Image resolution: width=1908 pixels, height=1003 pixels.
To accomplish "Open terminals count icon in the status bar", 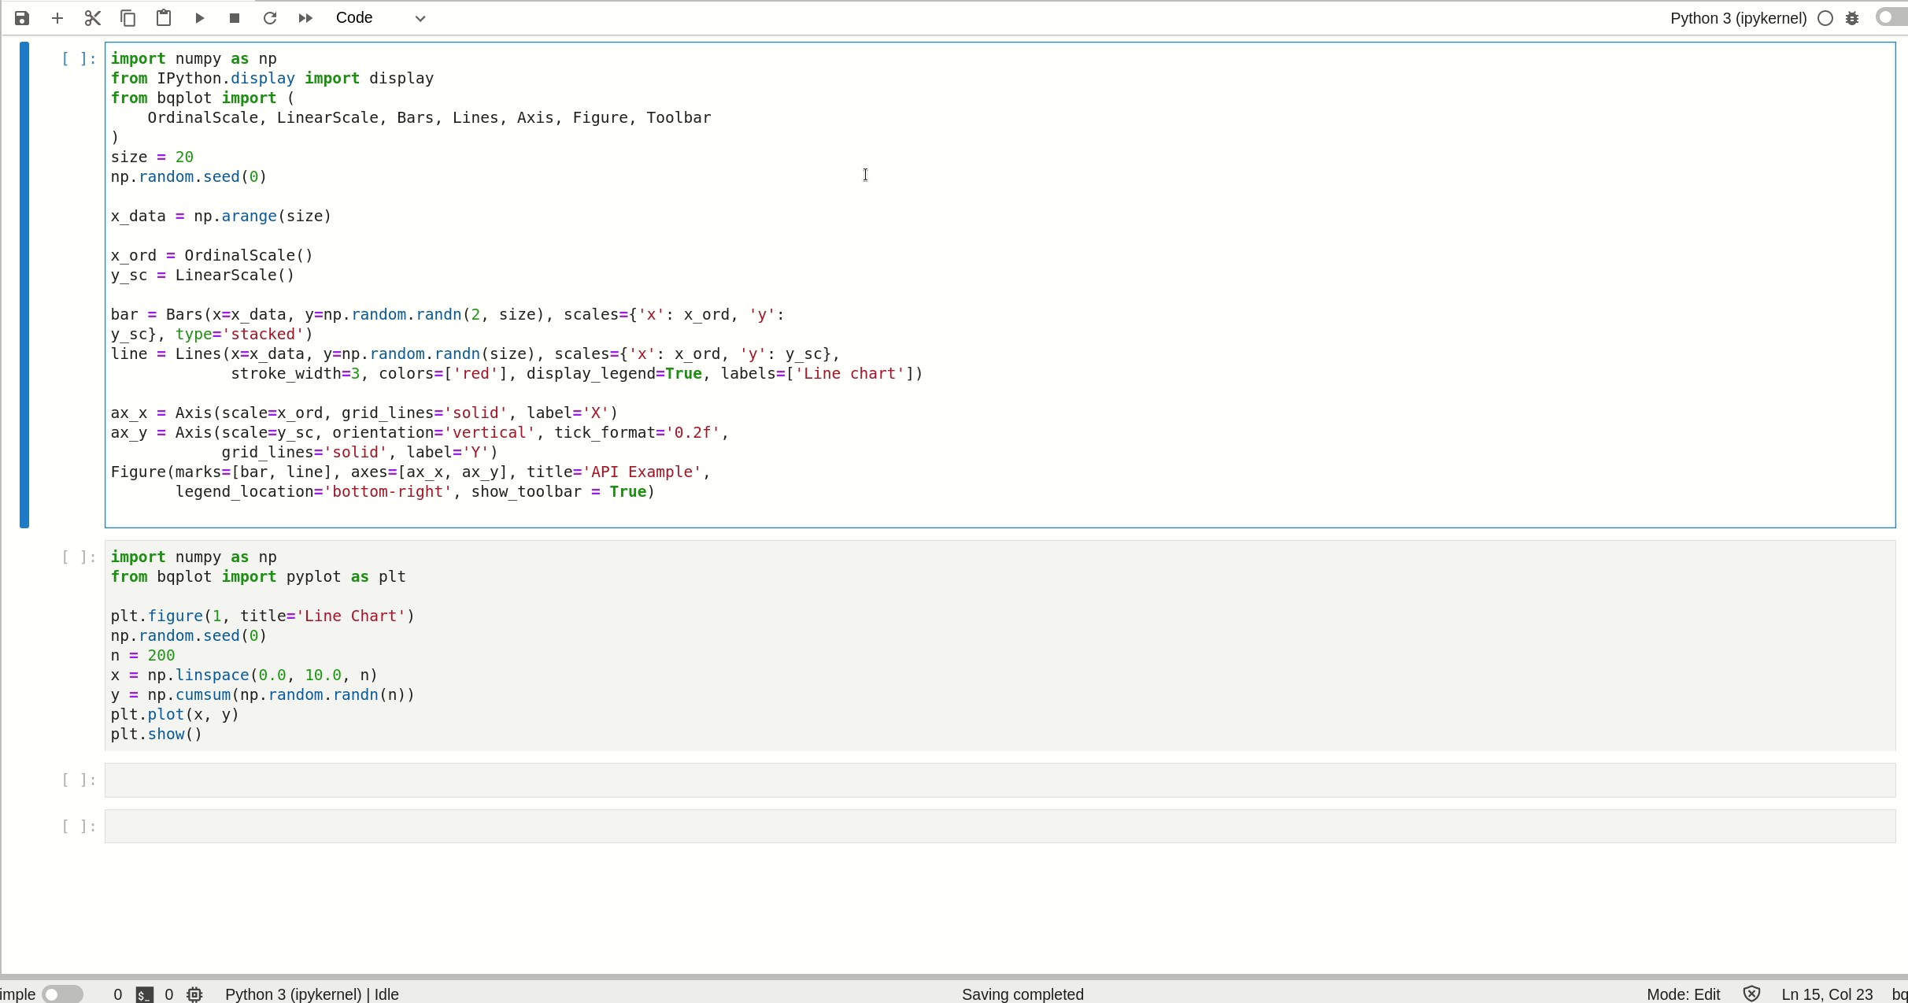I will click(144, 994).
